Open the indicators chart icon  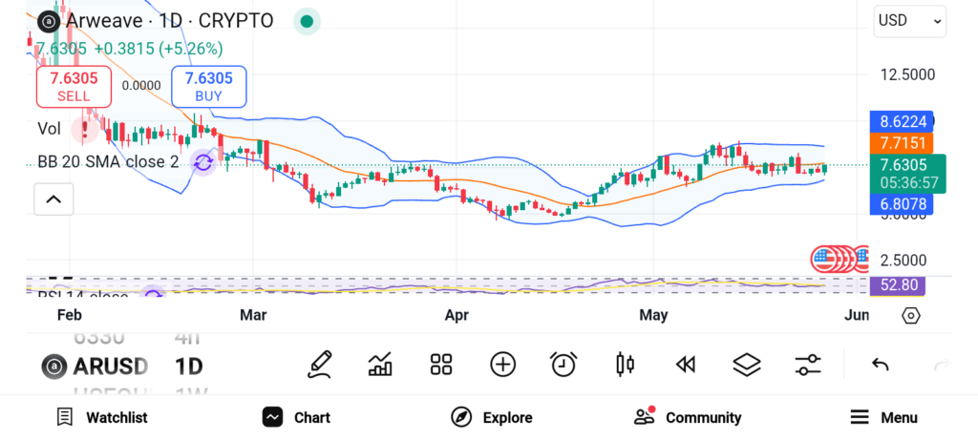pos(380,365)
